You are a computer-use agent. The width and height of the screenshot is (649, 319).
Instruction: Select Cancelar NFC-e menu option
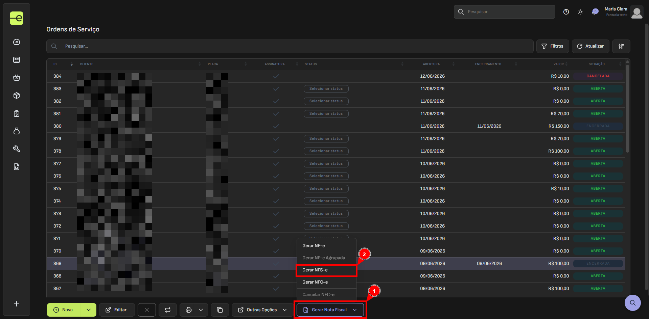(326, 295)
